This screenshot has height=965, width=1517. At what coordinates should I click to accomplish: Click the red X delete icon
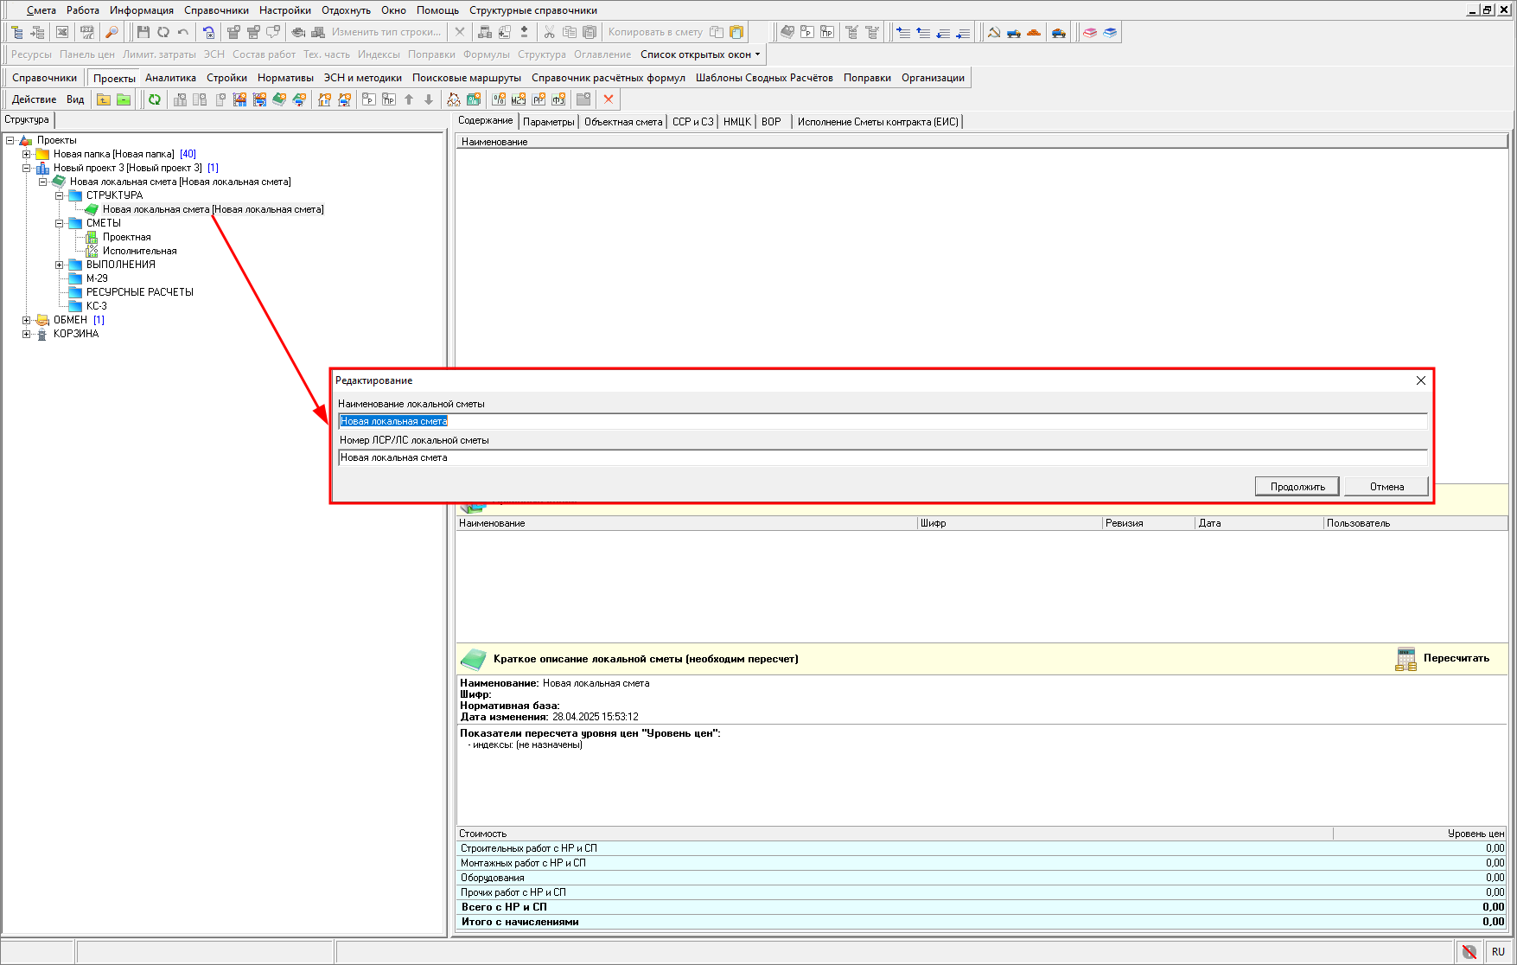(x=609, y=99)
